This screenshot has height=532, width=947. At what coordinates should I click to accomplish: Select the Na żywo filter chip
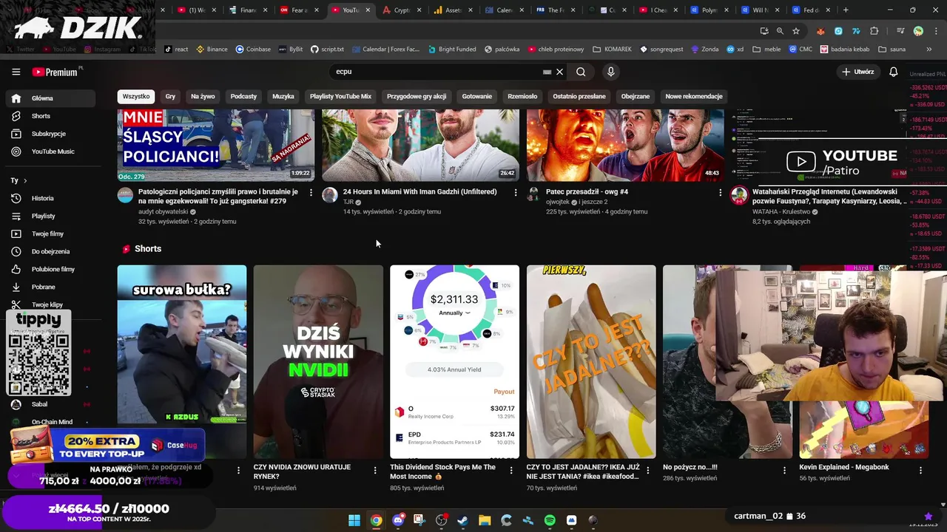[203, 96]
